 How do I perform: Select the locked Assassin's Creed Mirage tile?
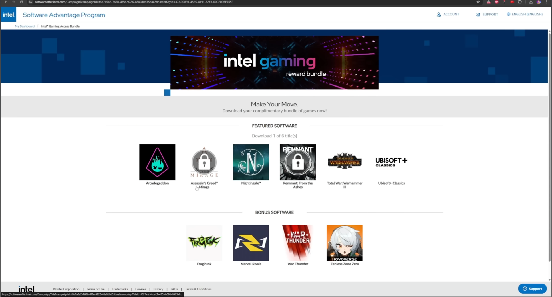204,162
